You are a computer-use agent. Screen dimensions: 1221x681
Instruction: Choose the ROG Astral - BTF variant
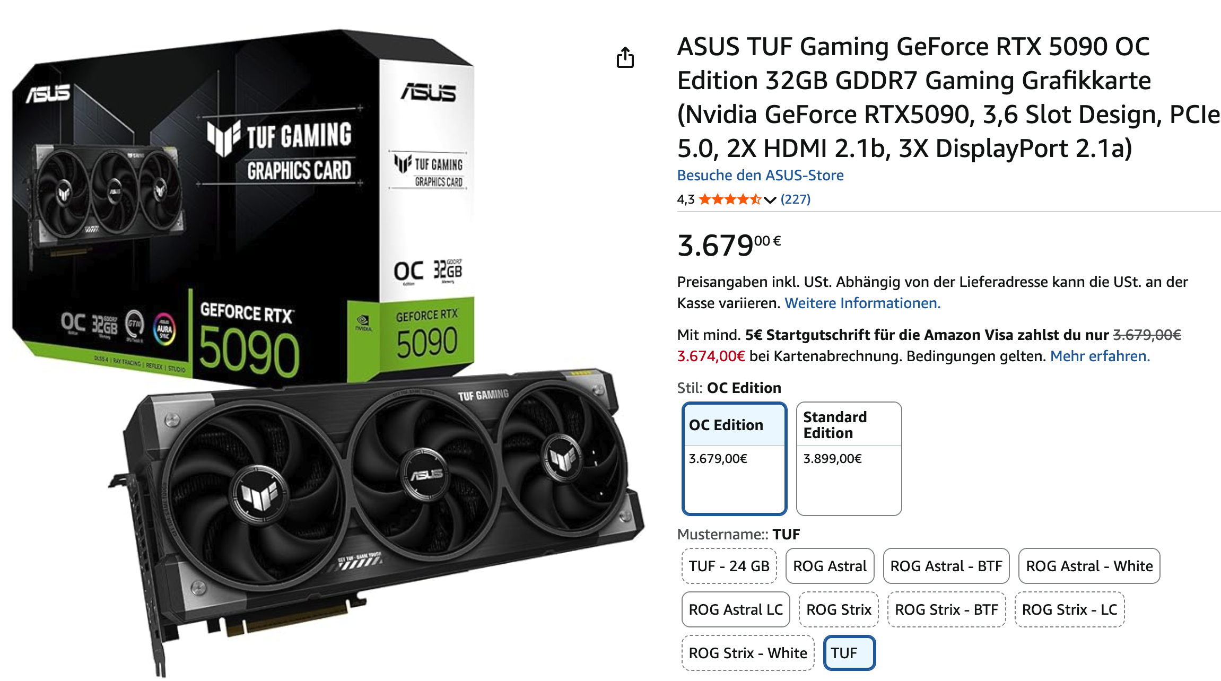(x=946, y=566)
